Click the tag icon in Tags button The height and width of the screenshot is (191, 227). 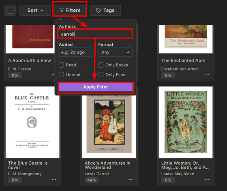[98, 10]
